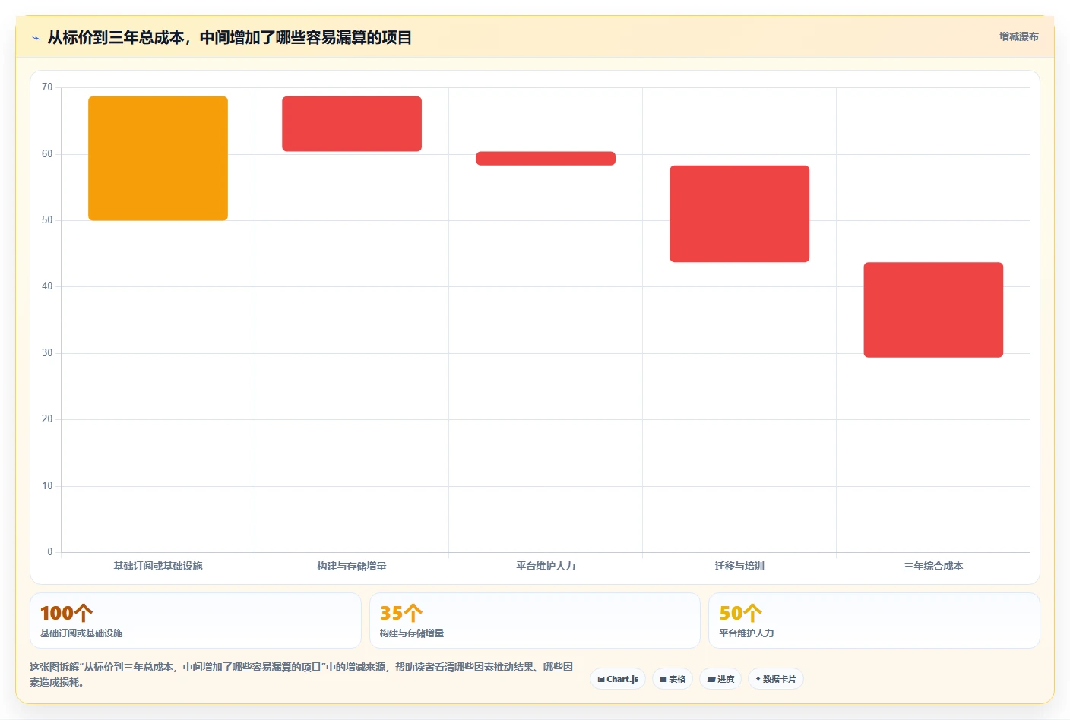
Task: Select the orange 基础订阅或基础设施 bar
Action: [158, 158]
